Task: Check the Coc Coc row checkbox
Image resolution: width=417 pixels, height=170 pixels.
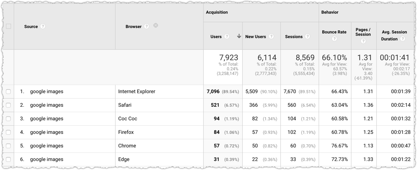Action: [8, 119]
